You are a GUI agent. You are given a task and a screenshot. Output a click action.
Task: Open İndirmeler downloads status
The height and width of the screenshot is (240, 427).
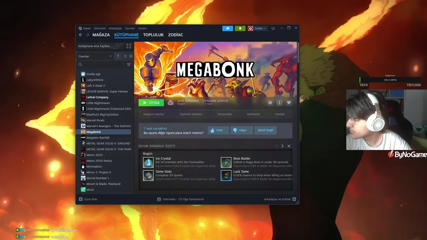180,199
